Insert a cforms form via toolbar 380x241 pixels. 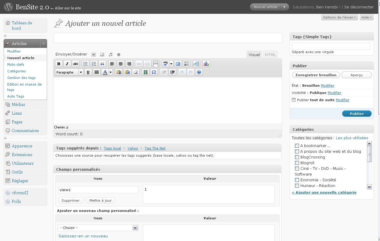(x=196, y=64)
